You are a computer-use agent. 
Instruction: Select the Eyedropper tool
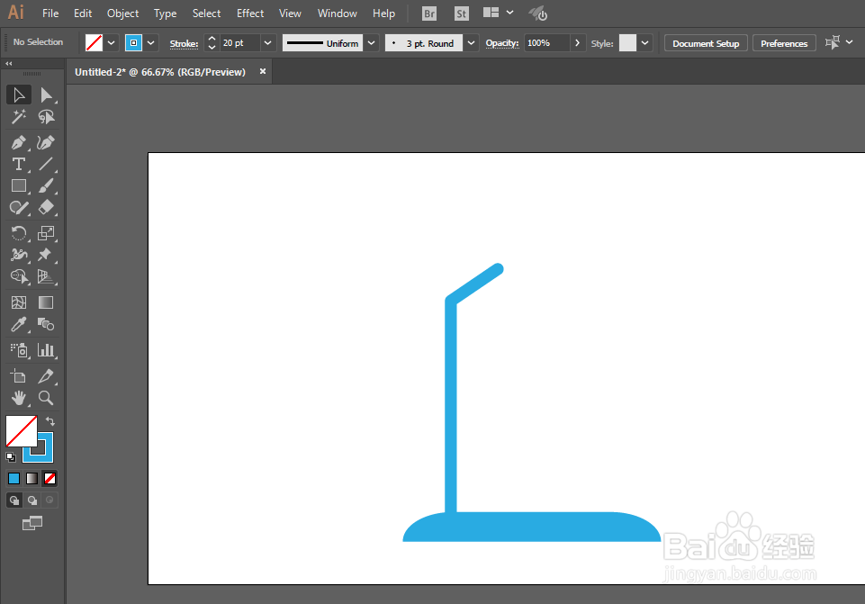(x=19, y=324)
